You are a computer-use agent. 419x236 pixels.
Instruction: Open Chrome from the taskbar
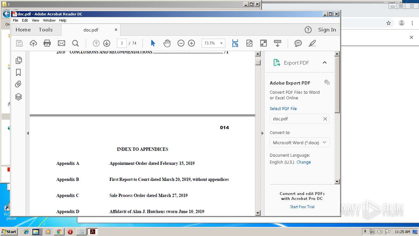tap(59, 232)
